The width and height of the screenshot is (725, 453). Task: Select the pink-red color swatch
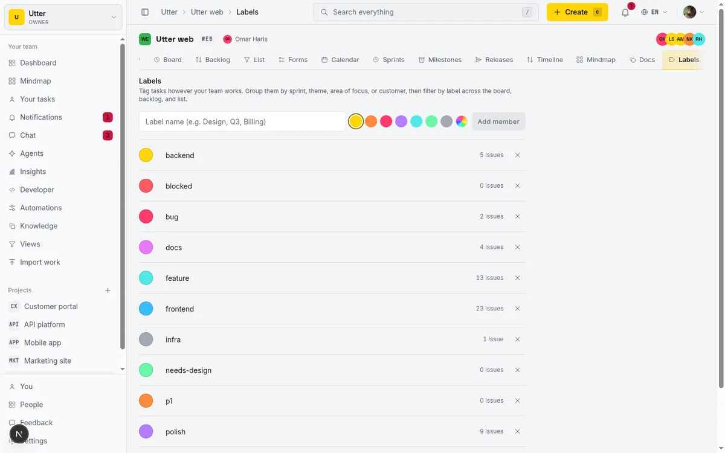386,121
